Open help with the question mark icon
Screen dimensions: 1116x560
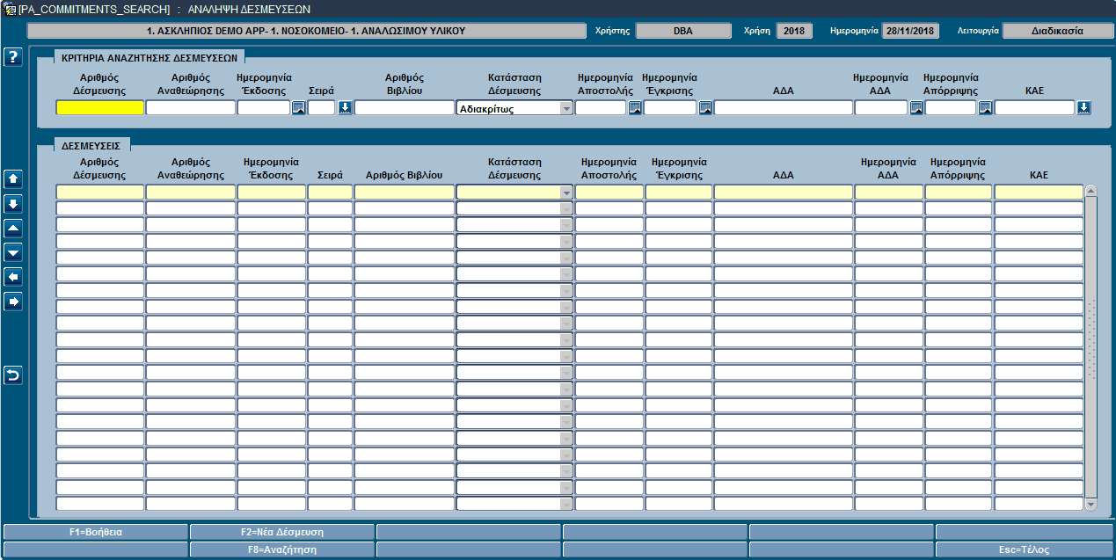(13, 58)
